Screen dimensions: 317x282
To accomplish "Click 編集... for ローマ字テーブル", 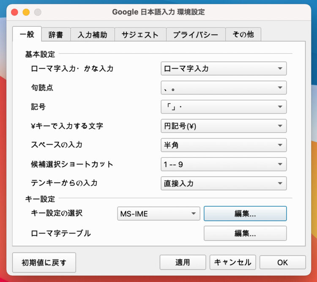I will [x=245, y=233].
